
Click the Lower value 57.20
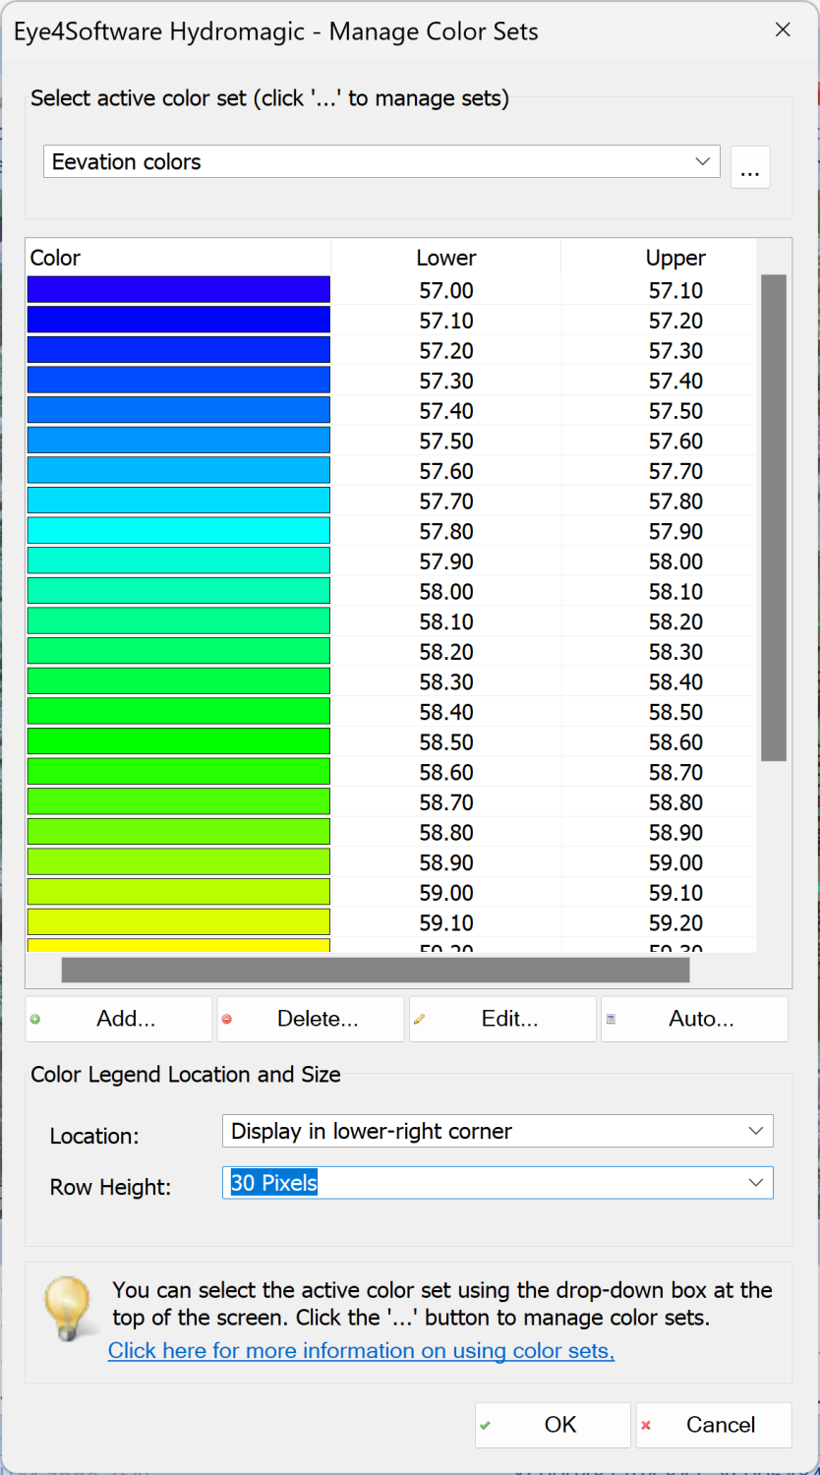[446, 351]
